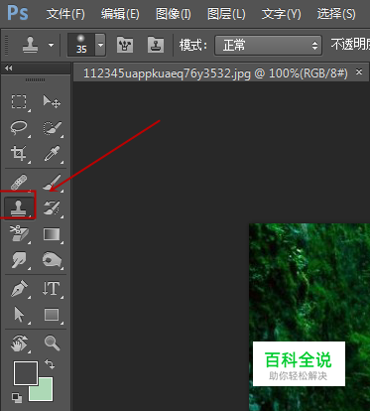Switch to 112345uappkuaeq76y3532.jpg document tab
The width and height of the screenshot is (370, 411).
point(215,73)
